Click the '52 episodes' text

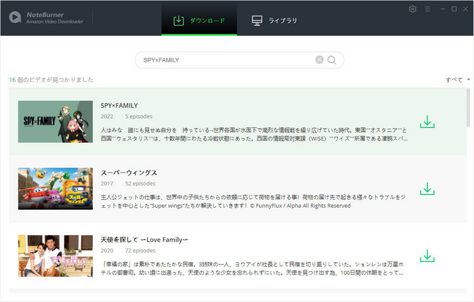pos(140,184)
